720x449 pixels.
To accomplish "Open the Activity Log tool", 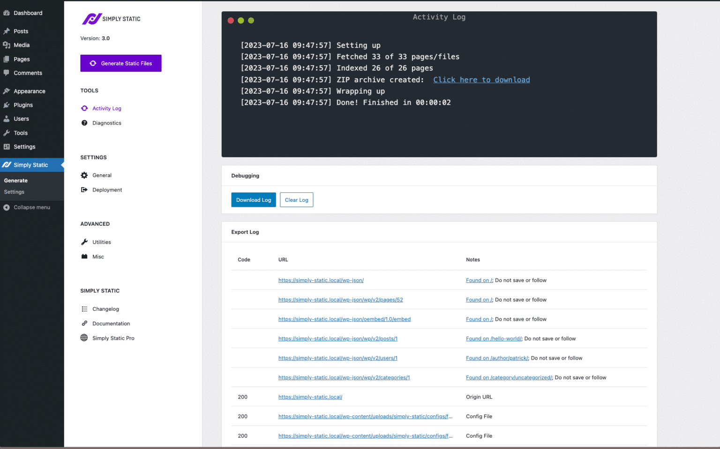I will click(107, 108).
